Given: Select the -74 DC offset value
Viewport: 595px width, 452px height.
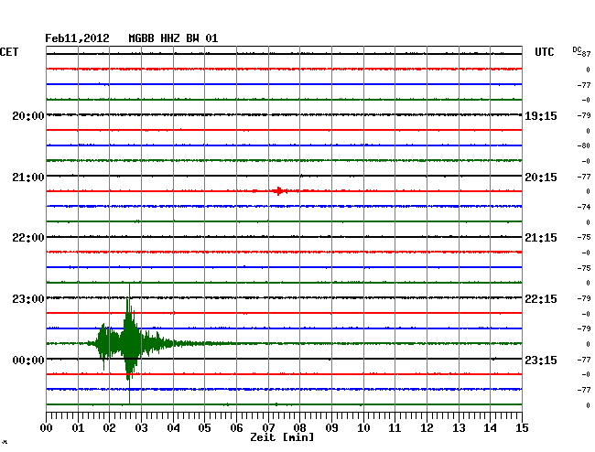Looking at the screenshot, I should (x=584, y=207).
